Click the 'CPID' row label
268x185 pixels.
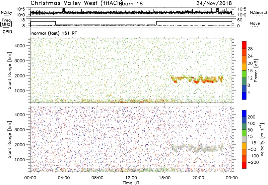[x=7, y=32]
